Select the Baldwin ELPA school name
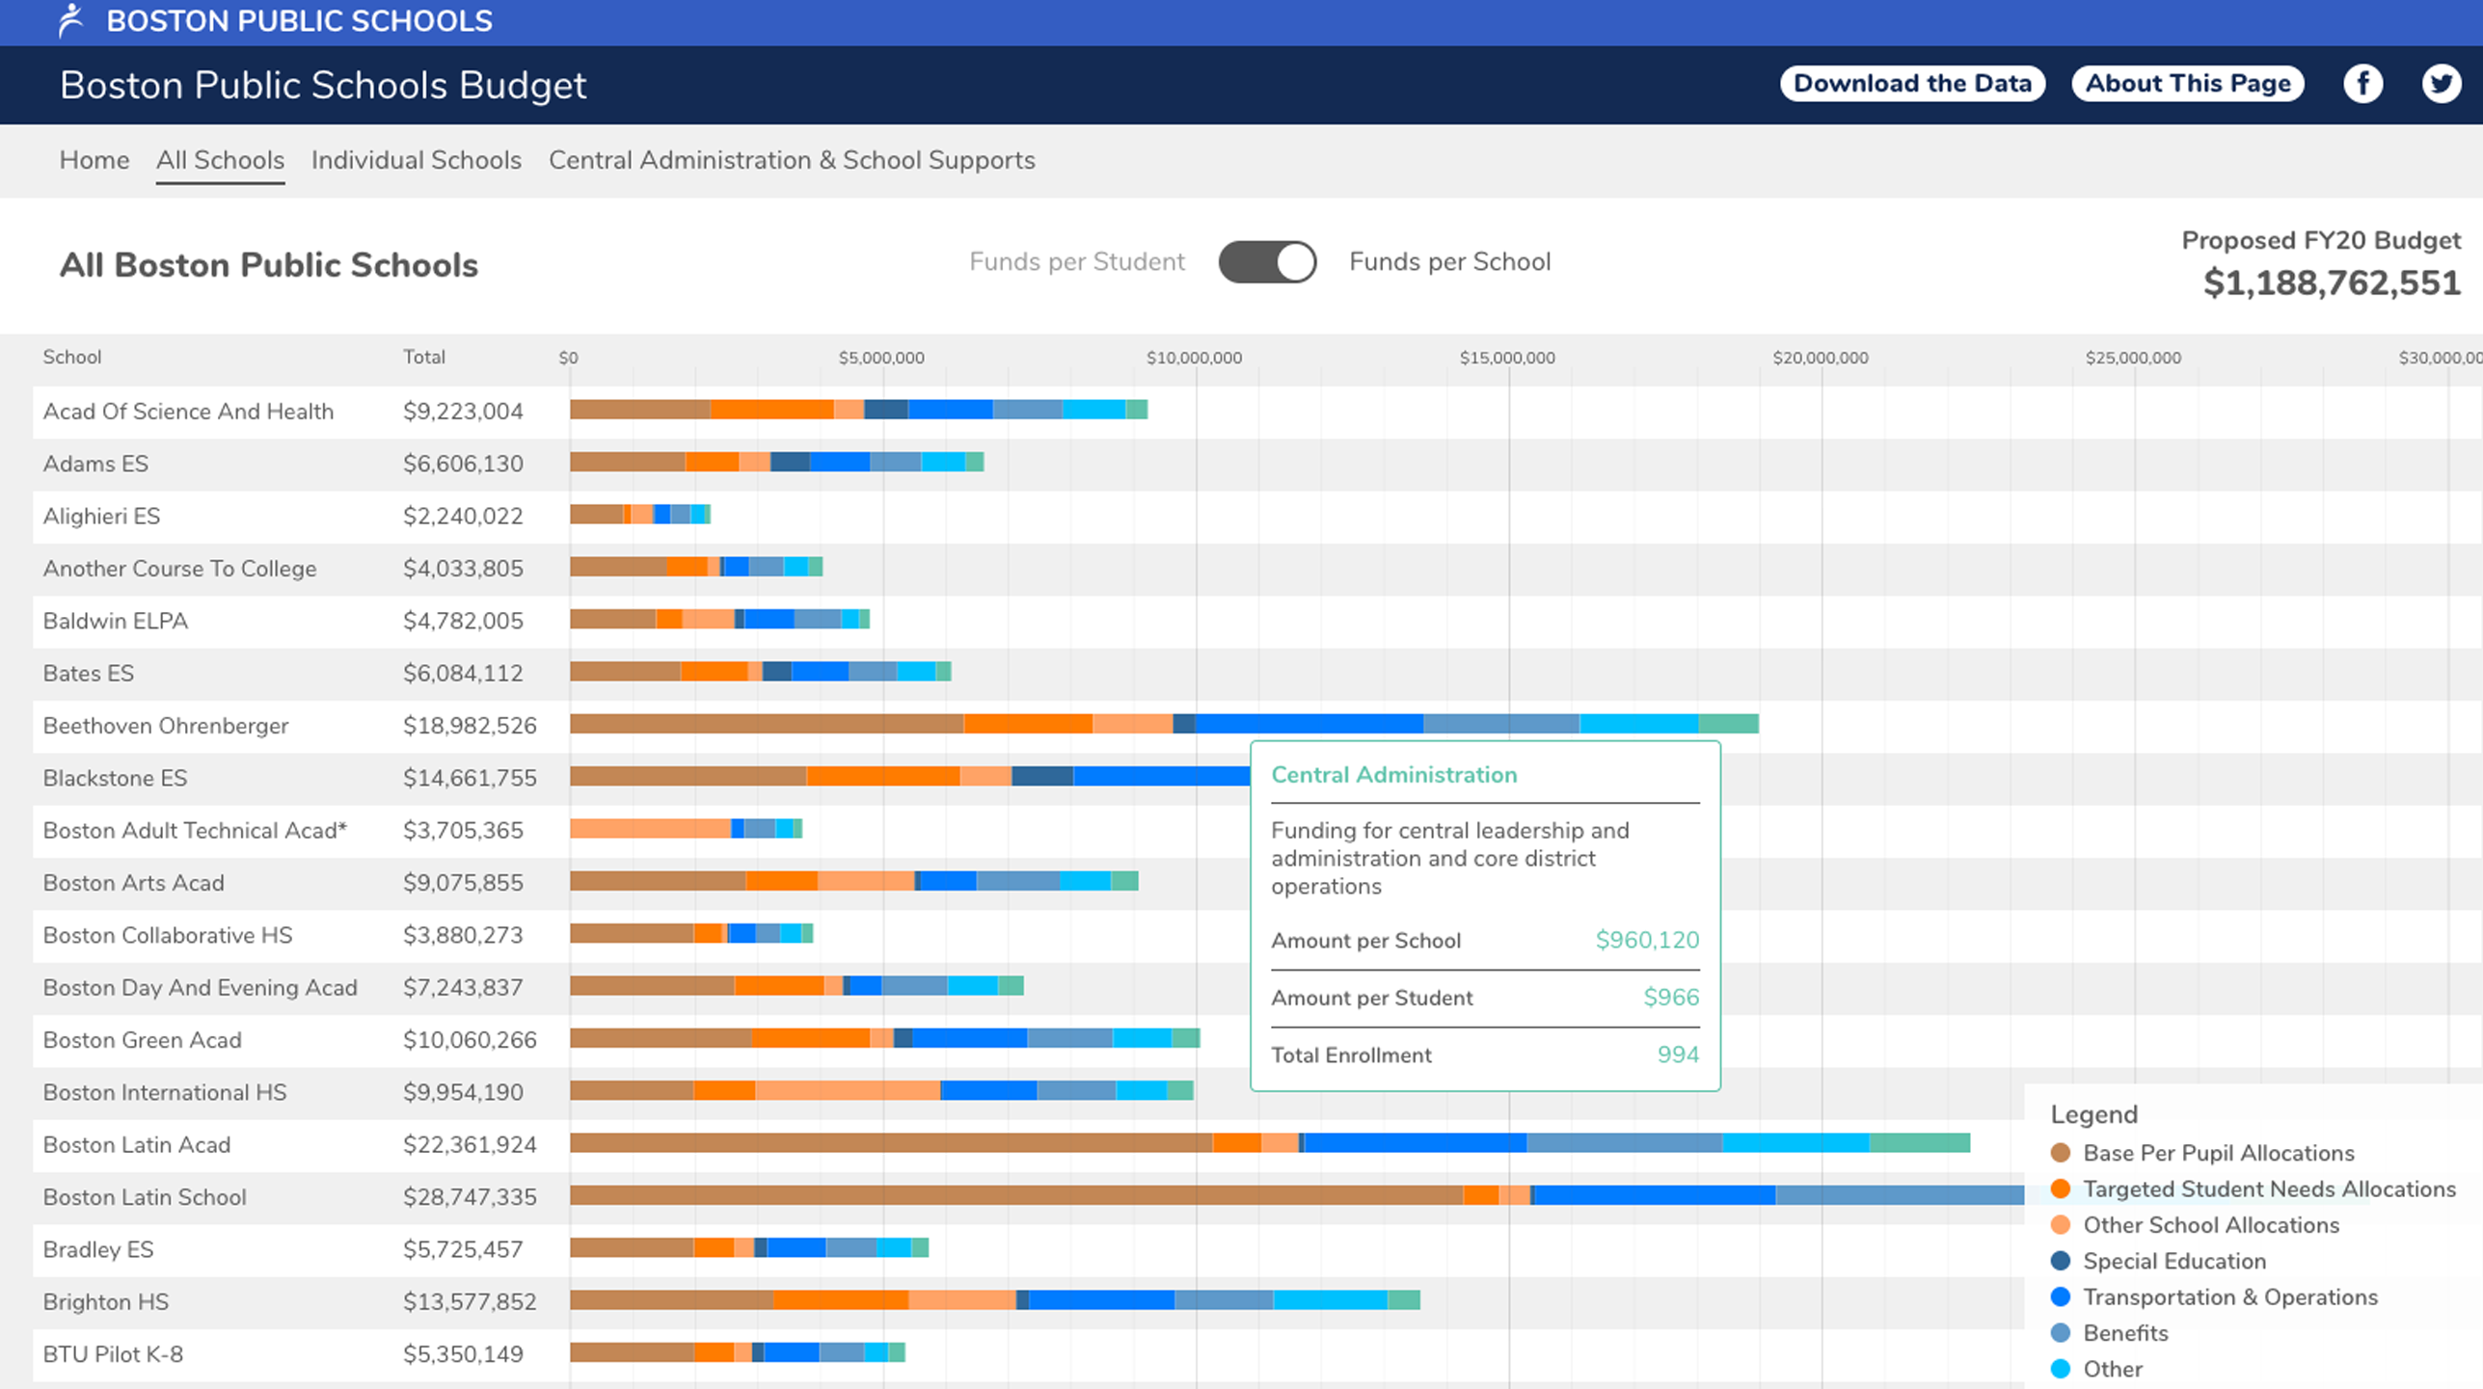Viewport: 2483px width, 1389px height. (115, 621)
